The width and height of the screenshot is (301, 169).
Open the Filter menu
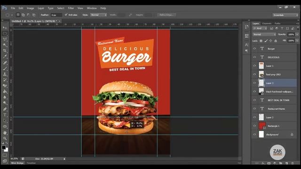click(x=71, y=8)
